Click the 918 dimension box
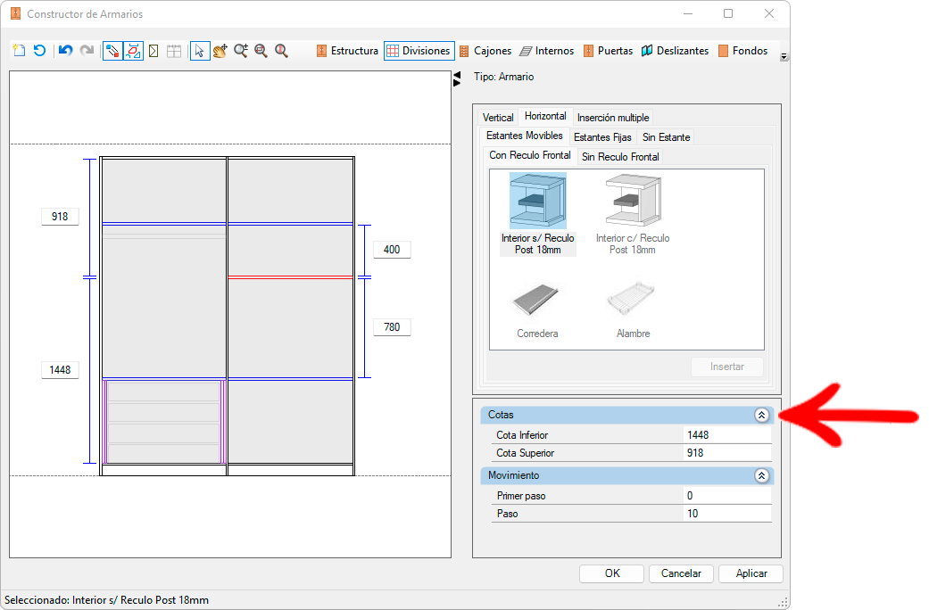The image size is (929, 610). pyautogui.click(x=60, y=217)
